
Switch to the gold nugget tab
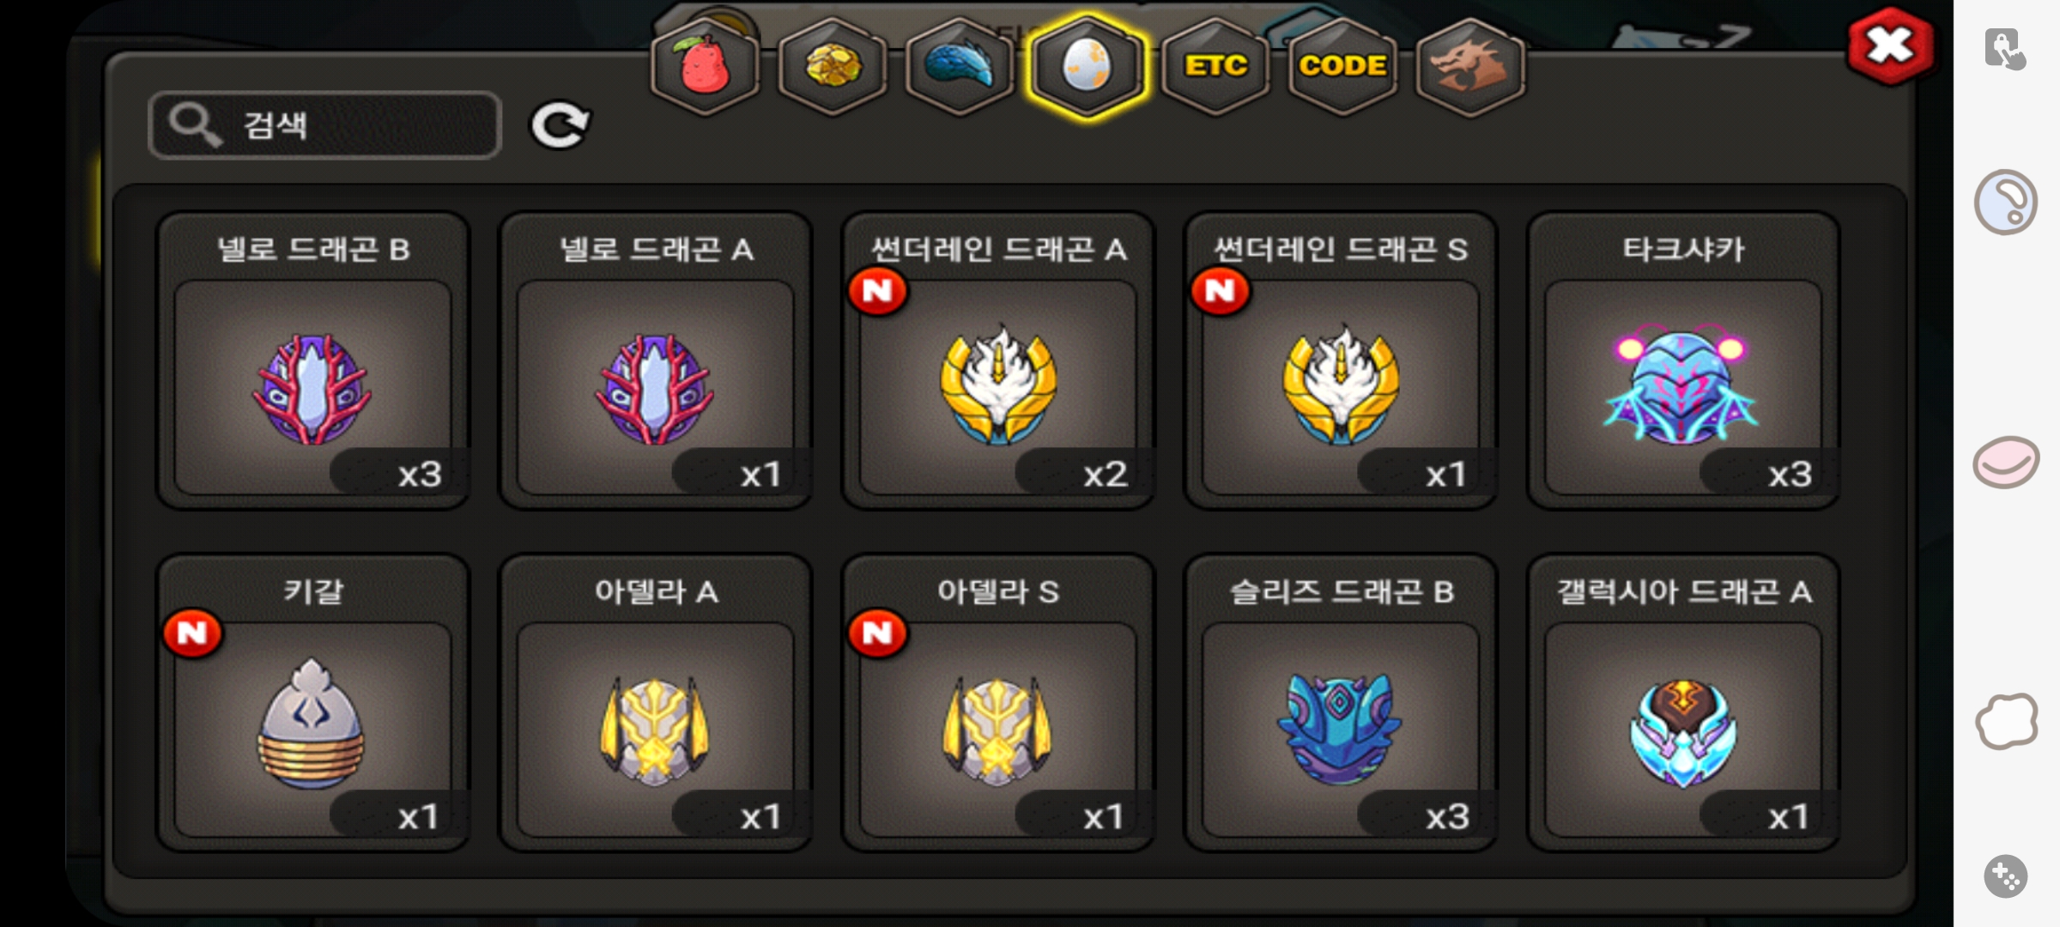(x=833, y=66)
